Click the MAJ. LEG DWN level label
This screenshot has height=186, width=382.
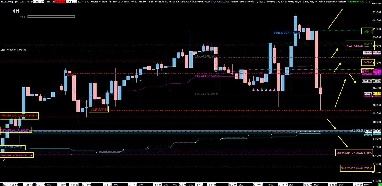355,46
